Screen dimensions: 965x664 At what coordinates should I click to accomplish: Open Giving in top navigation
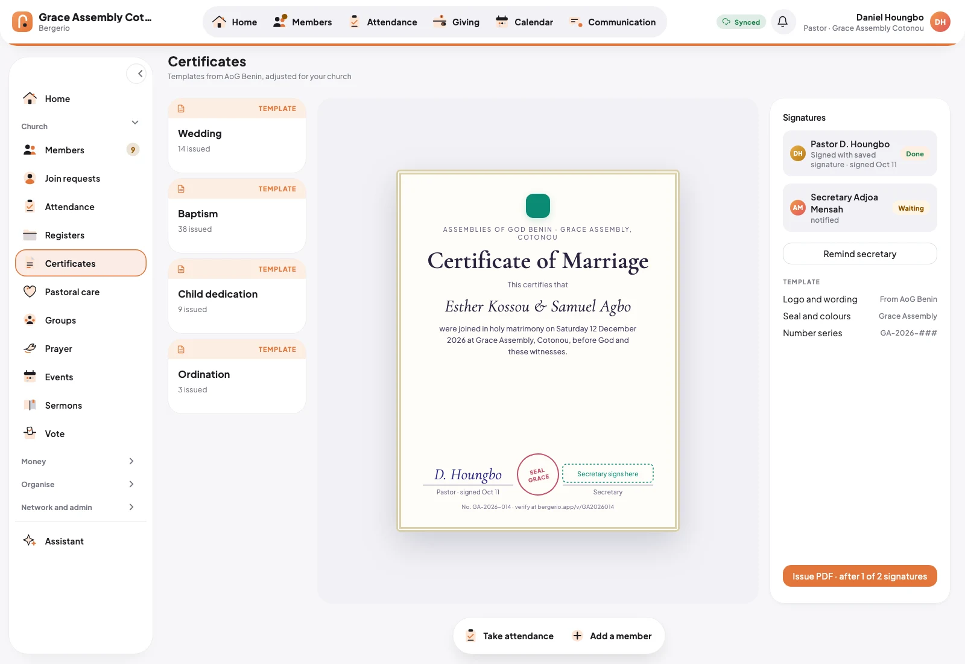pos(456,22)
